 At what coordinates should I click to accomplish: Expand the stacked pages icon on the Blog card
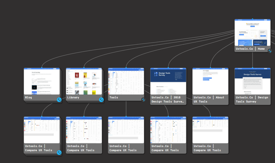click(59, 100)
